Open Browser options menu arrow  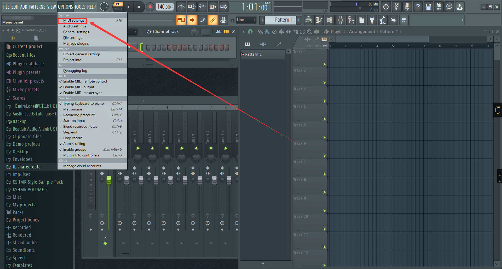[x=3, y=31]
